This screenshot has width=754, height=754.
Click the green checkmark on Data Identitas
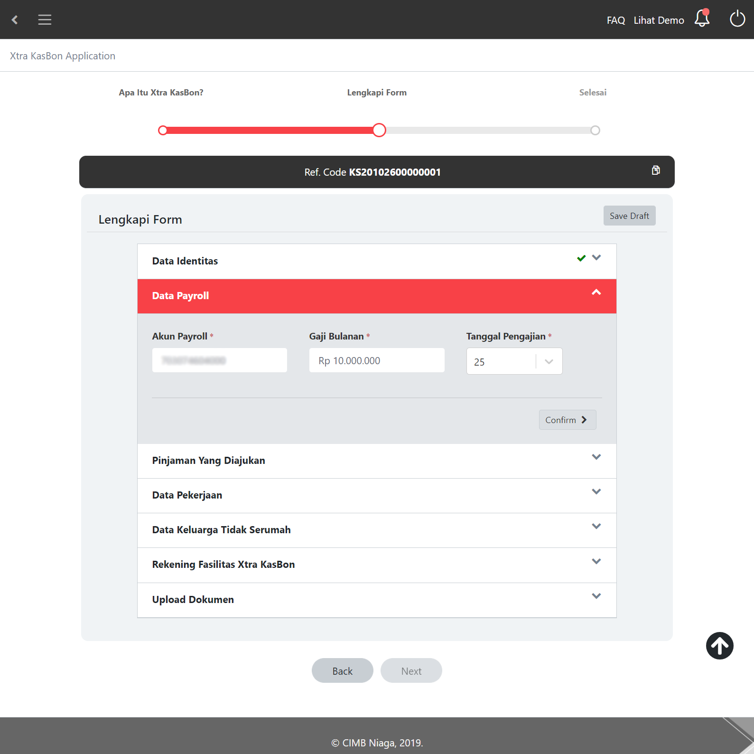point(581,258)
